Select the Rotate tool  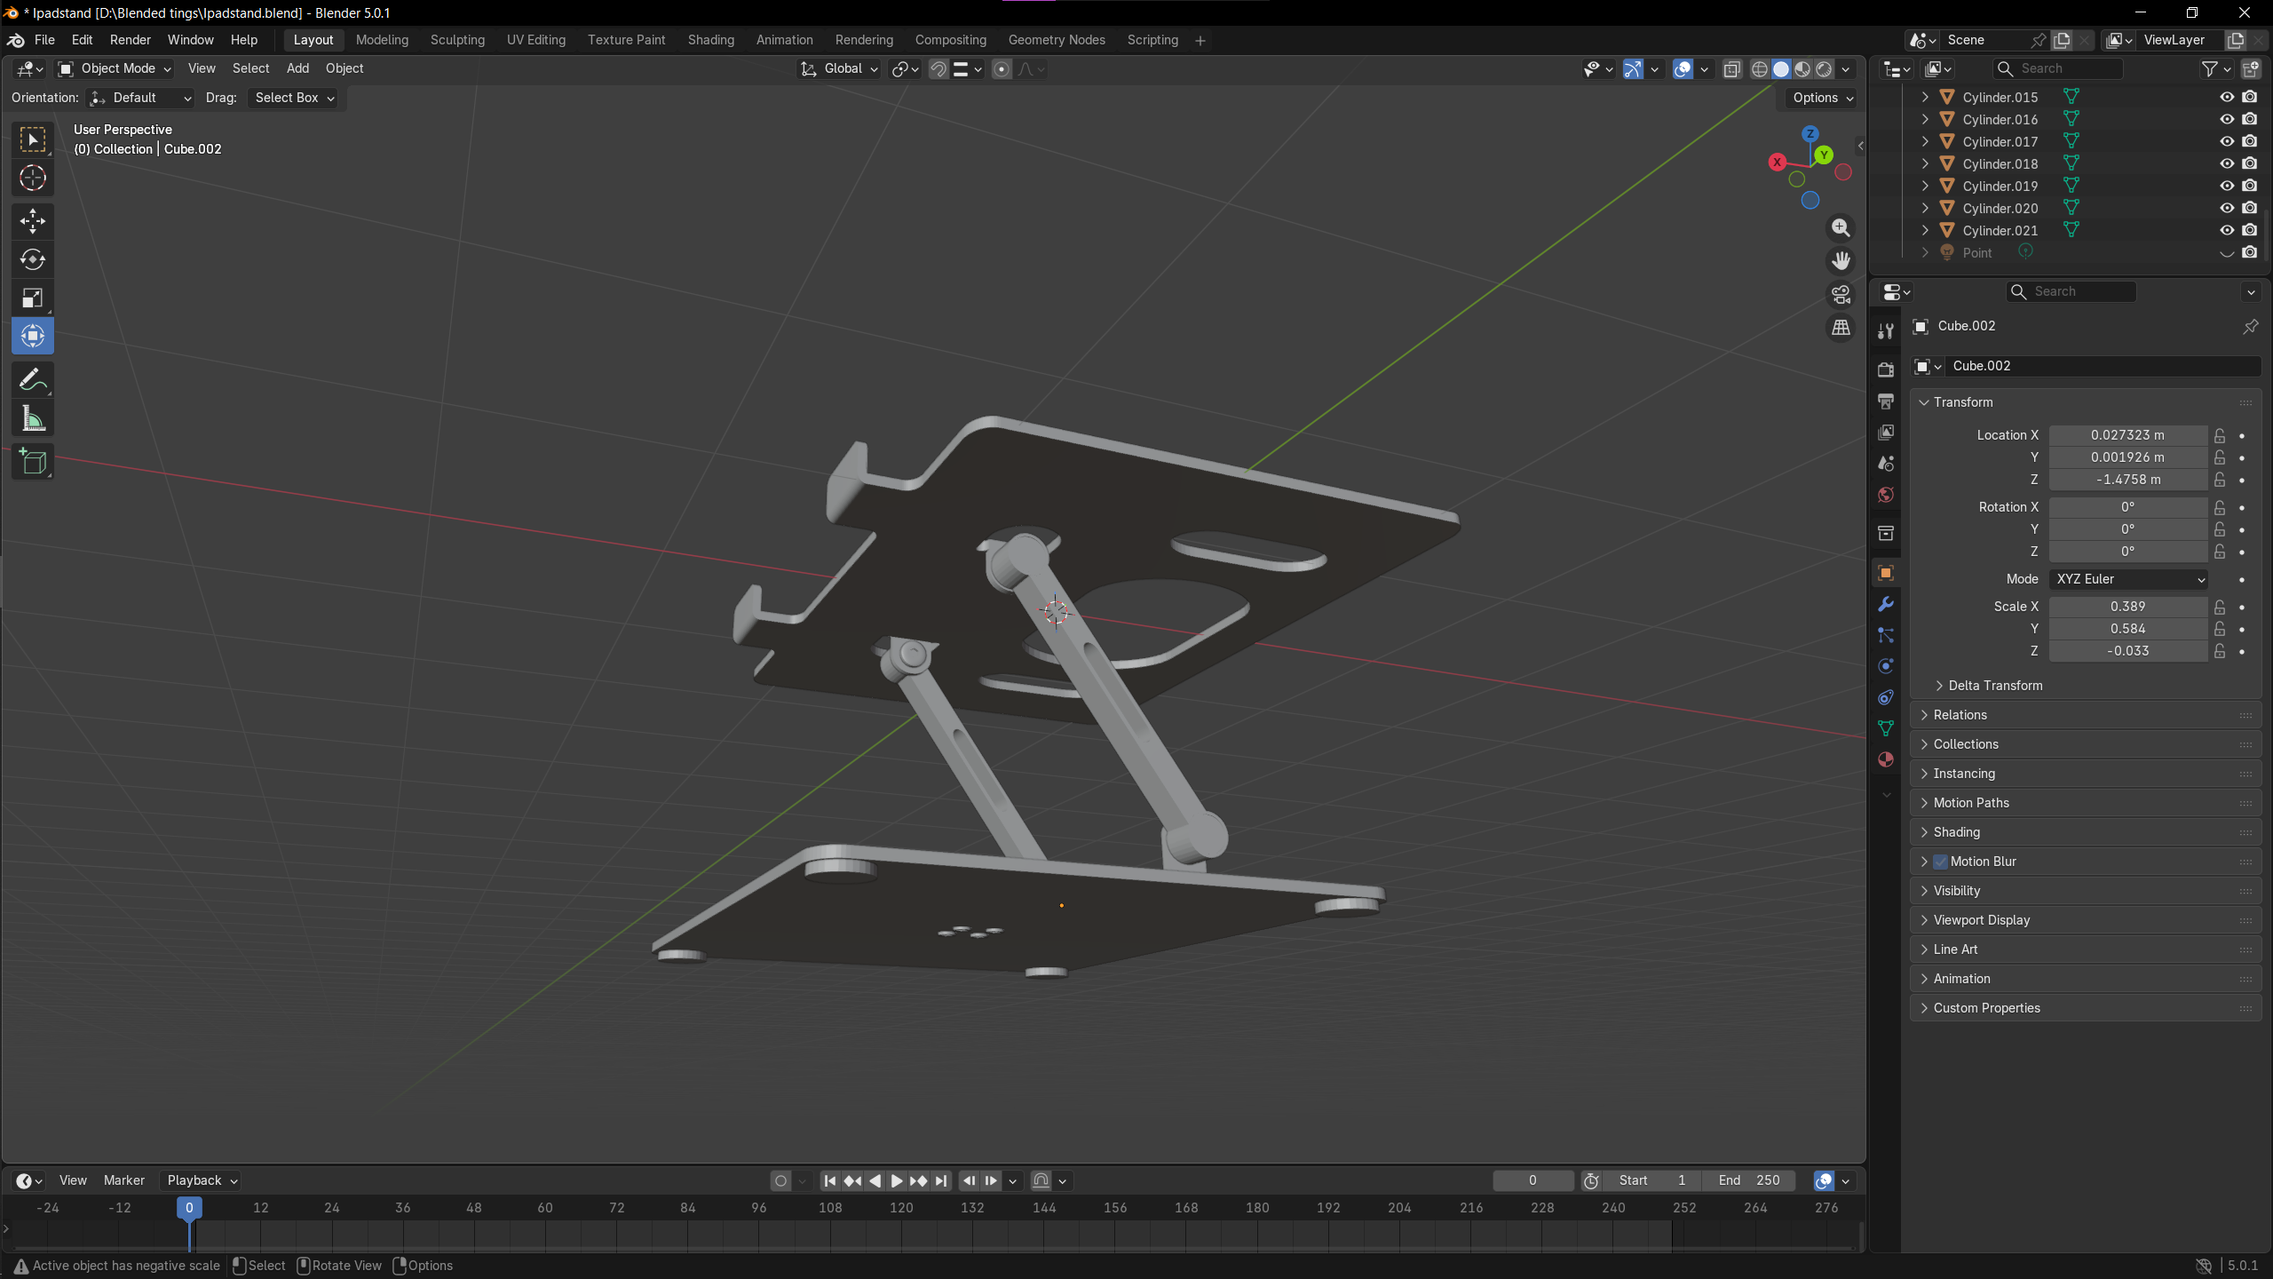(33, 259)
